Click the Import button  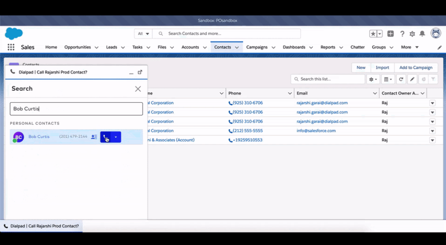[x=382, y=68]
